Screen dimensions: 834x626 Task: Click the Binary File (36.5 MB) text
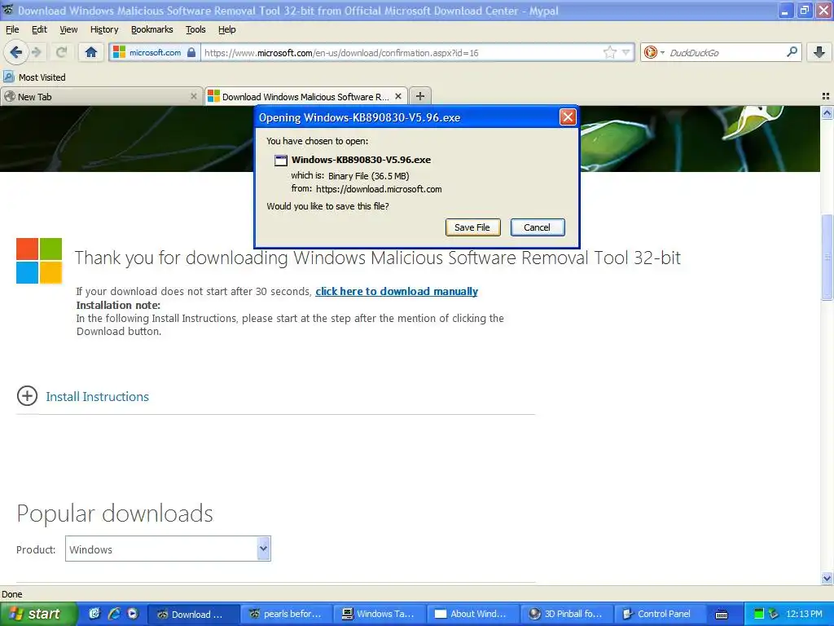(x=369, y=176)
